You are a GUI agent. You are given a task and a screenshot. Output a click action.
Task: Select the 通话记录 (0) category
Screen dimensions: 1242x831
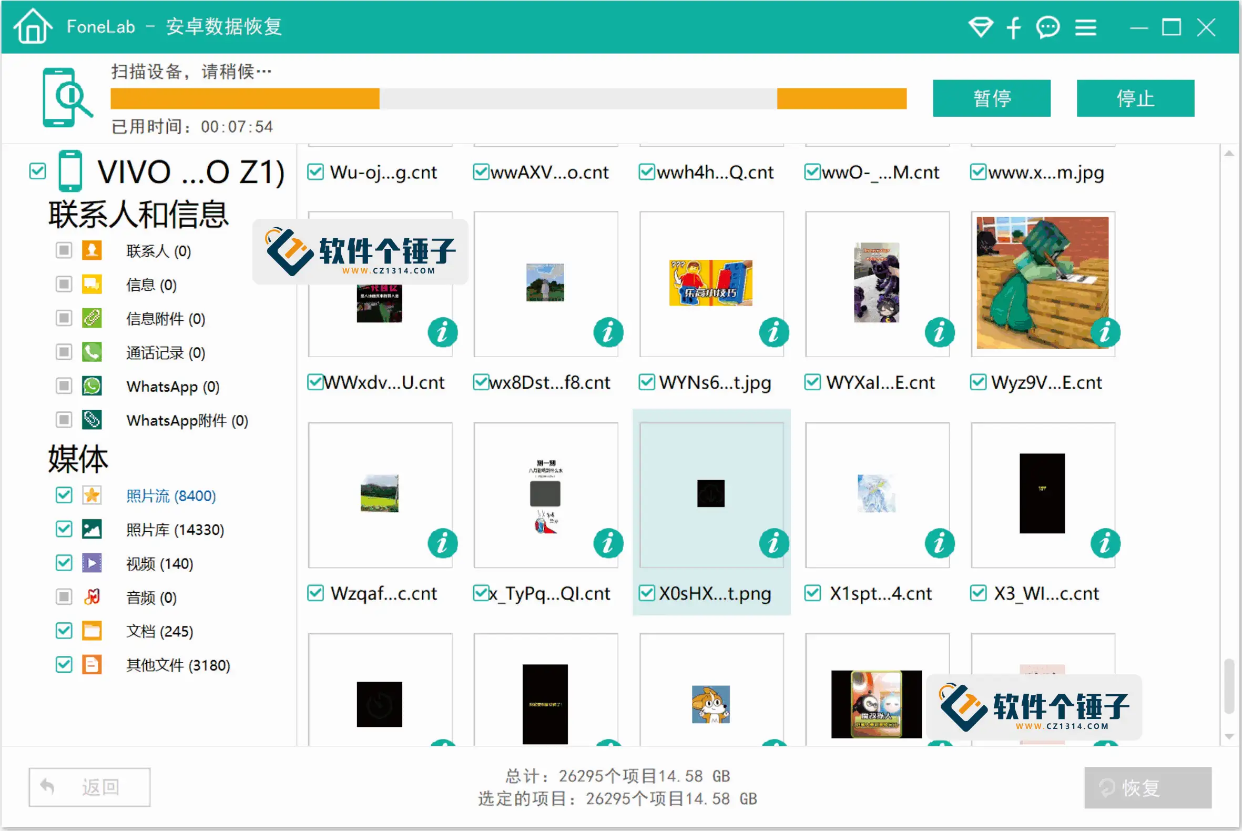tap(165, 353)
